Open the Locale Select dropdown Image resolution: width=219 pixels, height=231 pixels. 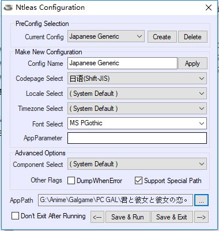click(x=137, y=94)
